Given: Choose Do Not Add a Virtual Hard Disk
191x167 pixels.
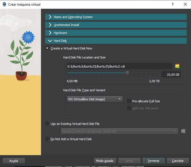Looking at the screenshot, I should 47,139.
